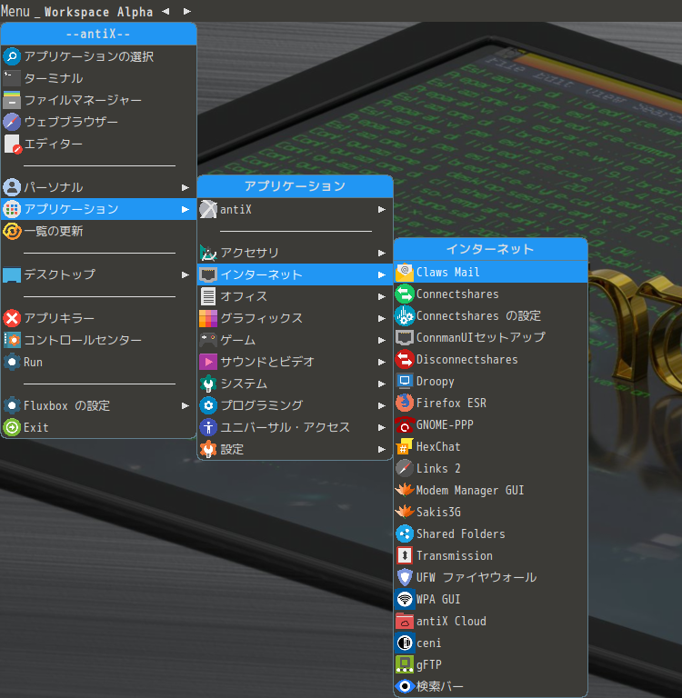Select the アプリケーション entry in antiX menu

point(98,209)
